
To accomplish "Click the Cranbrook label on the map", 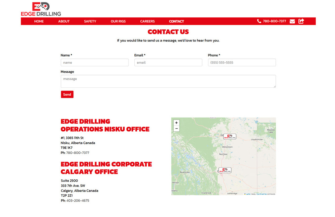I will pyautogui.click(x=206, y=193).
